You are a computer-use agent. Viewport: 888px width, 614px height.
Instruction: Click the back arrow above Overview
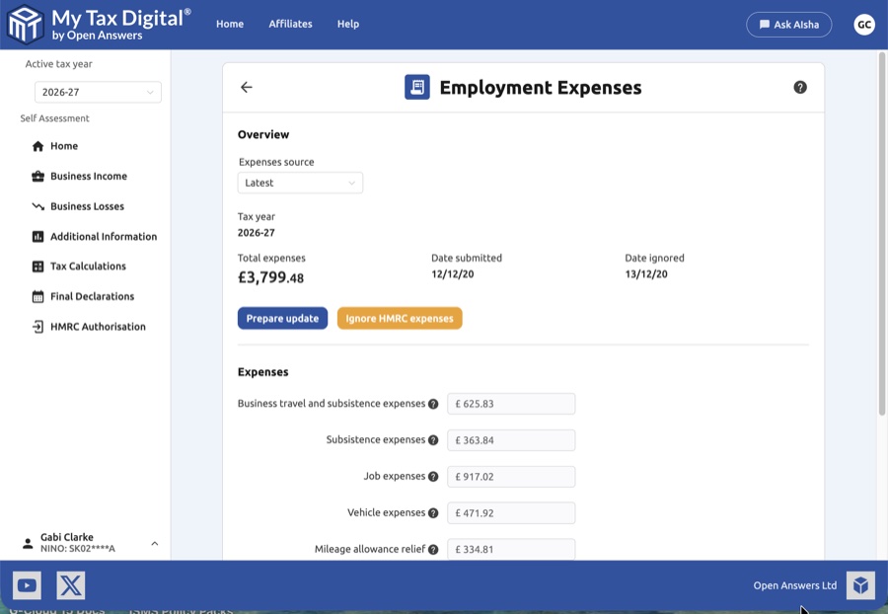(x=246, y=87)
